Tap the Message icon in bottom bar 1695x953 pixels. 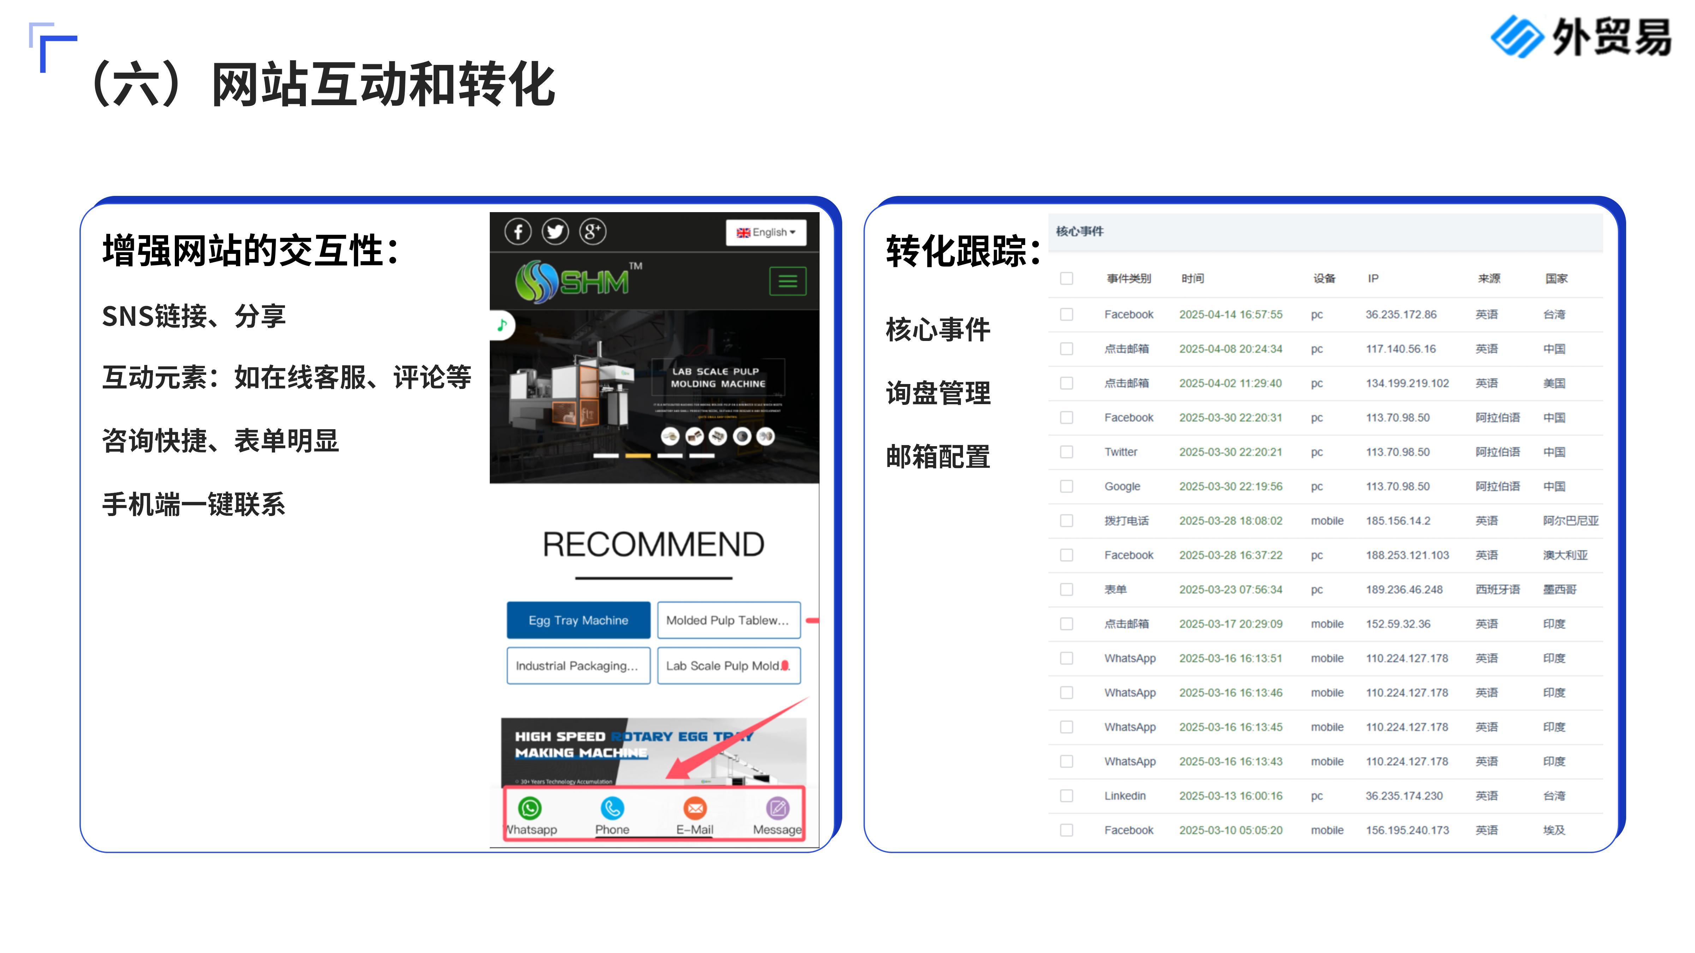click(x=777, y=808)
